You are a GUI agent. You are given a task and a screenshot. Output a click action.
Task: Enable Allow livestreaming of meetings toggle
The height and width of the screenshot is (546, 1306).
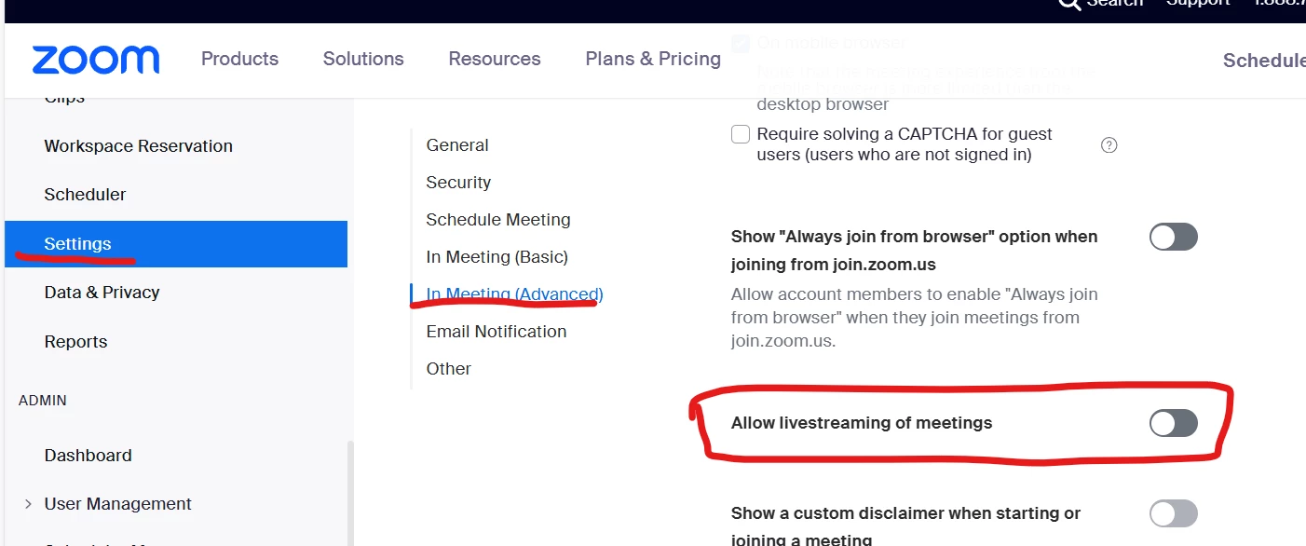1174,423
